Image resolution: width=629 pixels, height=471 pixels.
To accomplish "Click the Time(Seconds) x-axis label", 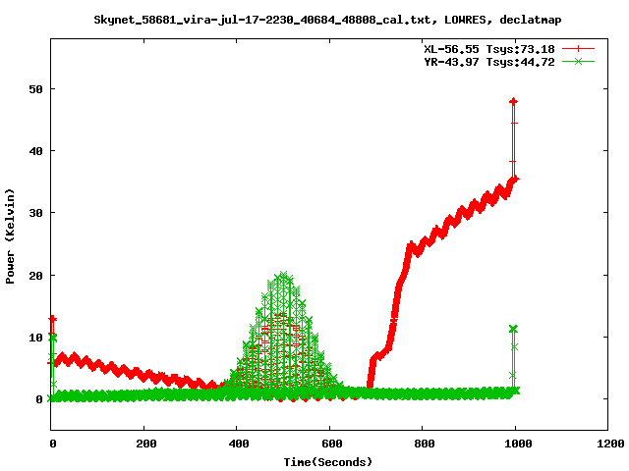I will tap(328, 462).
